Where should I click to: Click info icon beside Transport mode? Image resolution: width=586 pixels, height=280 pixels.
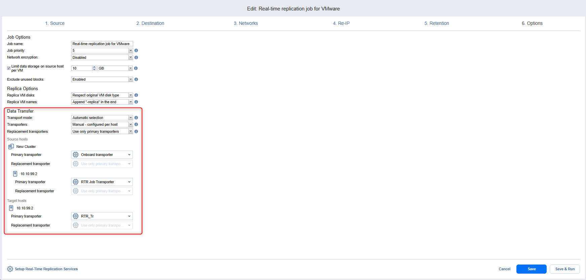point(136,118)
